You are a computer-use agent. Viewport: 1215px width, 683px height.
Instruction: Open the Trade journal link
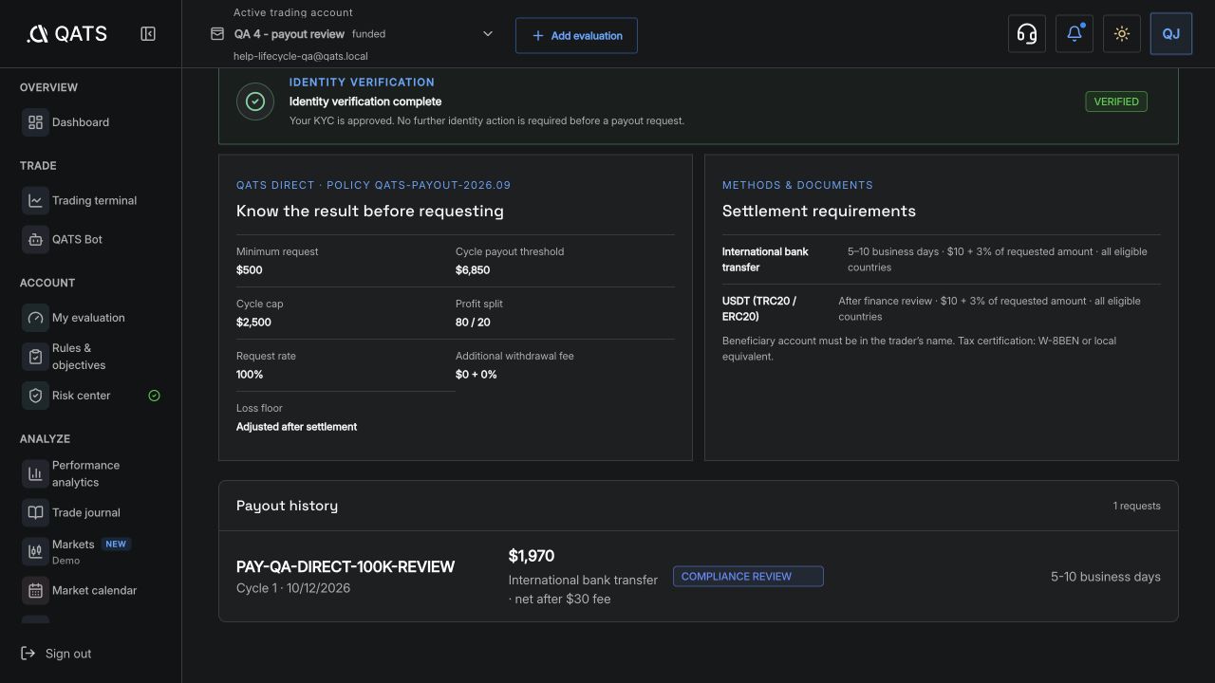click(86, 512)
